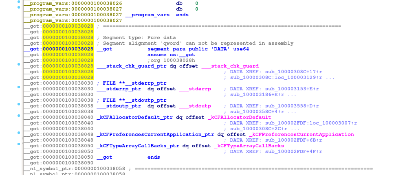Select the ___stack_chk_guard_ptr label
This screenshot has height=175, width=394.
(132, 66)
